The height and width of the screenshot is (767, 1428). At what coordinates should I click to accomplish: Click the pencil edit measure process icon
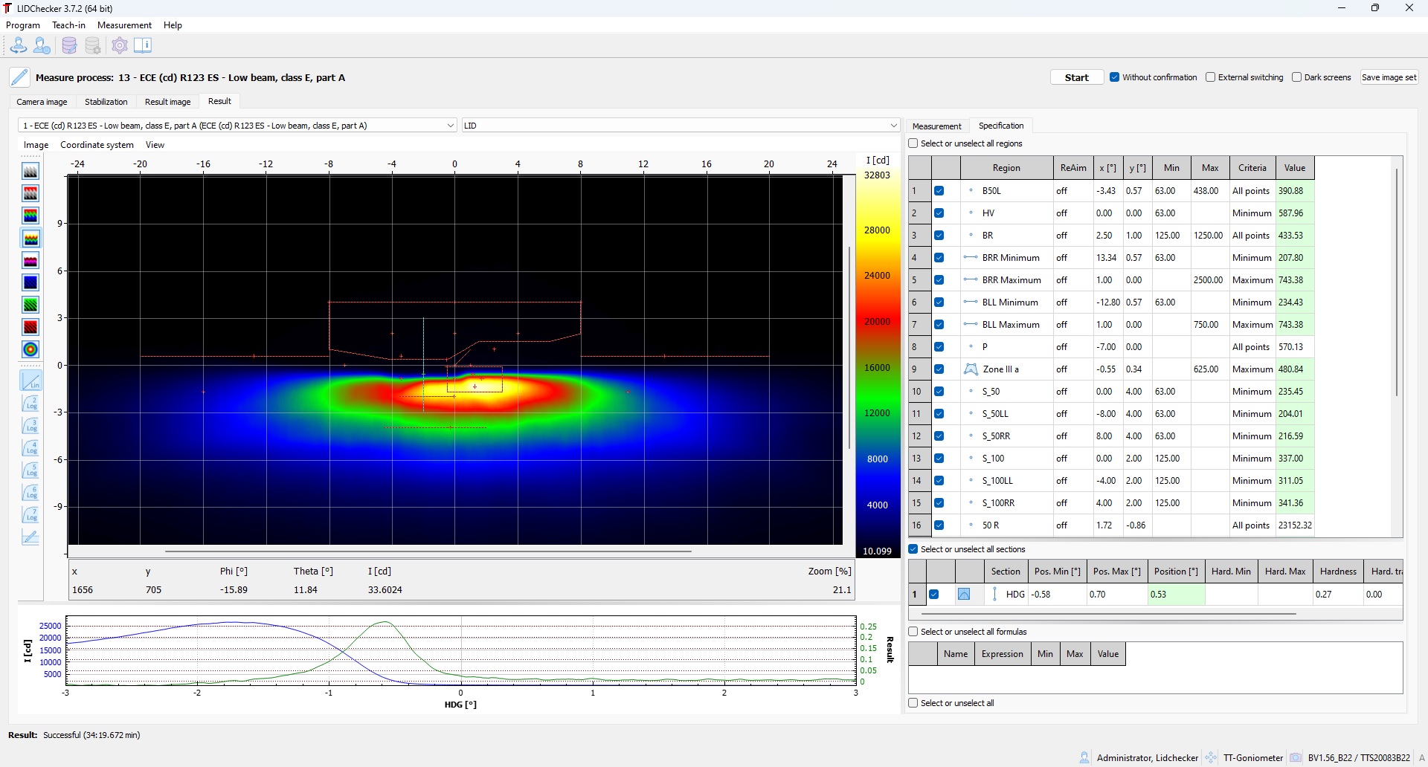[x=20, y=77]
